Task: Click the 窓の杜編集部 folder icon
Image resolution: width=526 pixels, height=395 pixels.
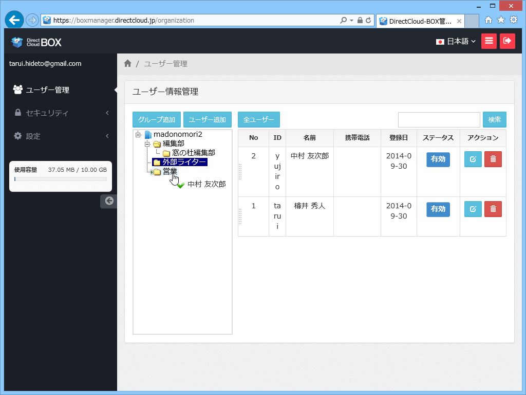Action: 166,153
